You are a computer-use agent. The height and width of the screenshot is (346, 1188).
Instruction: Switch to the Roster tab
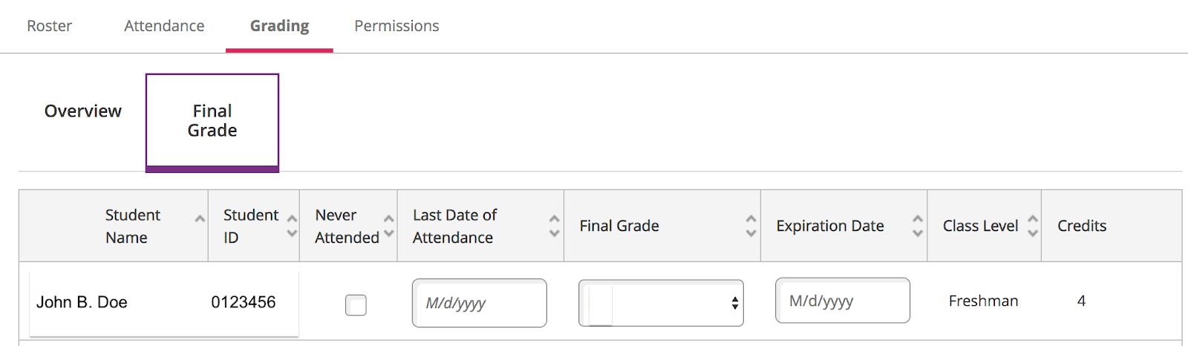point(49,26)
